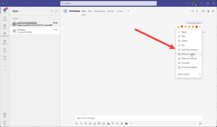Start a video call with Sinhakaa

pyautogui.click(x=193, y=11)
